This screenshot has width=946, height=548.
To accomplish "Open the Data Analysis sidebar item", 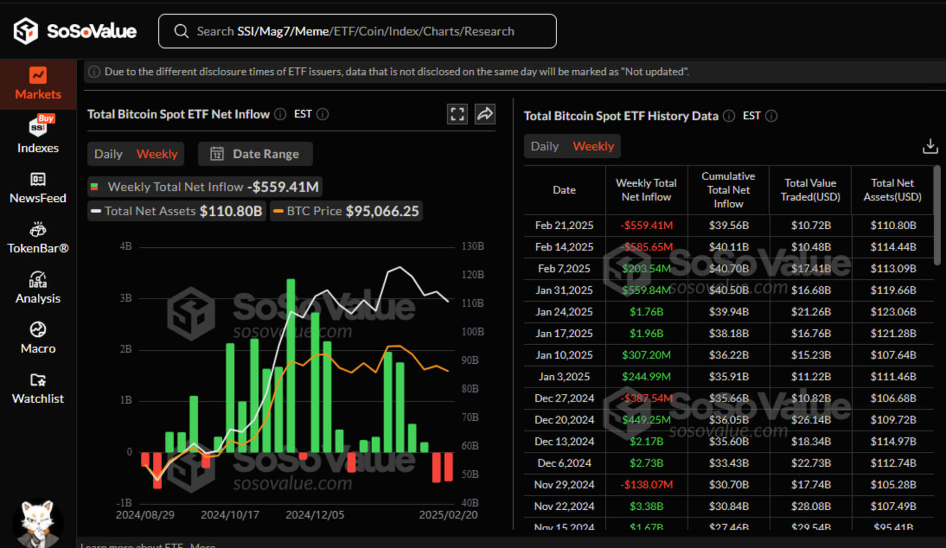I will tap(38, 288).
